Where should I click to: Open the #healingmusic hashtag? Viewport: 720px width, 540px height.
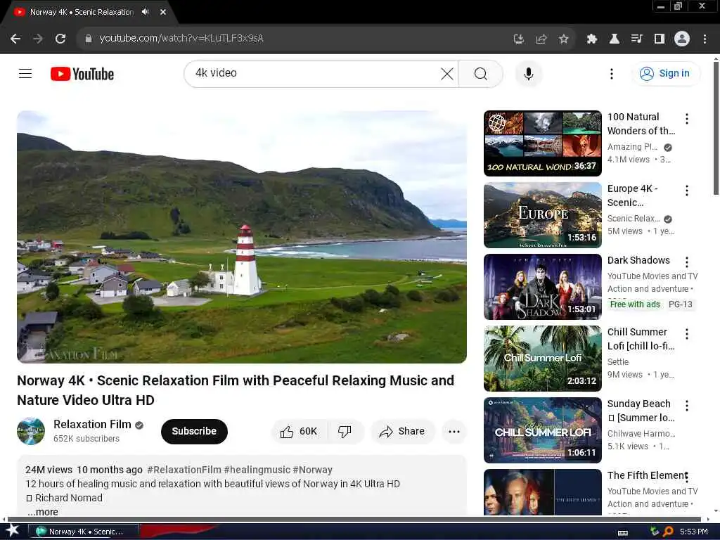257,470
